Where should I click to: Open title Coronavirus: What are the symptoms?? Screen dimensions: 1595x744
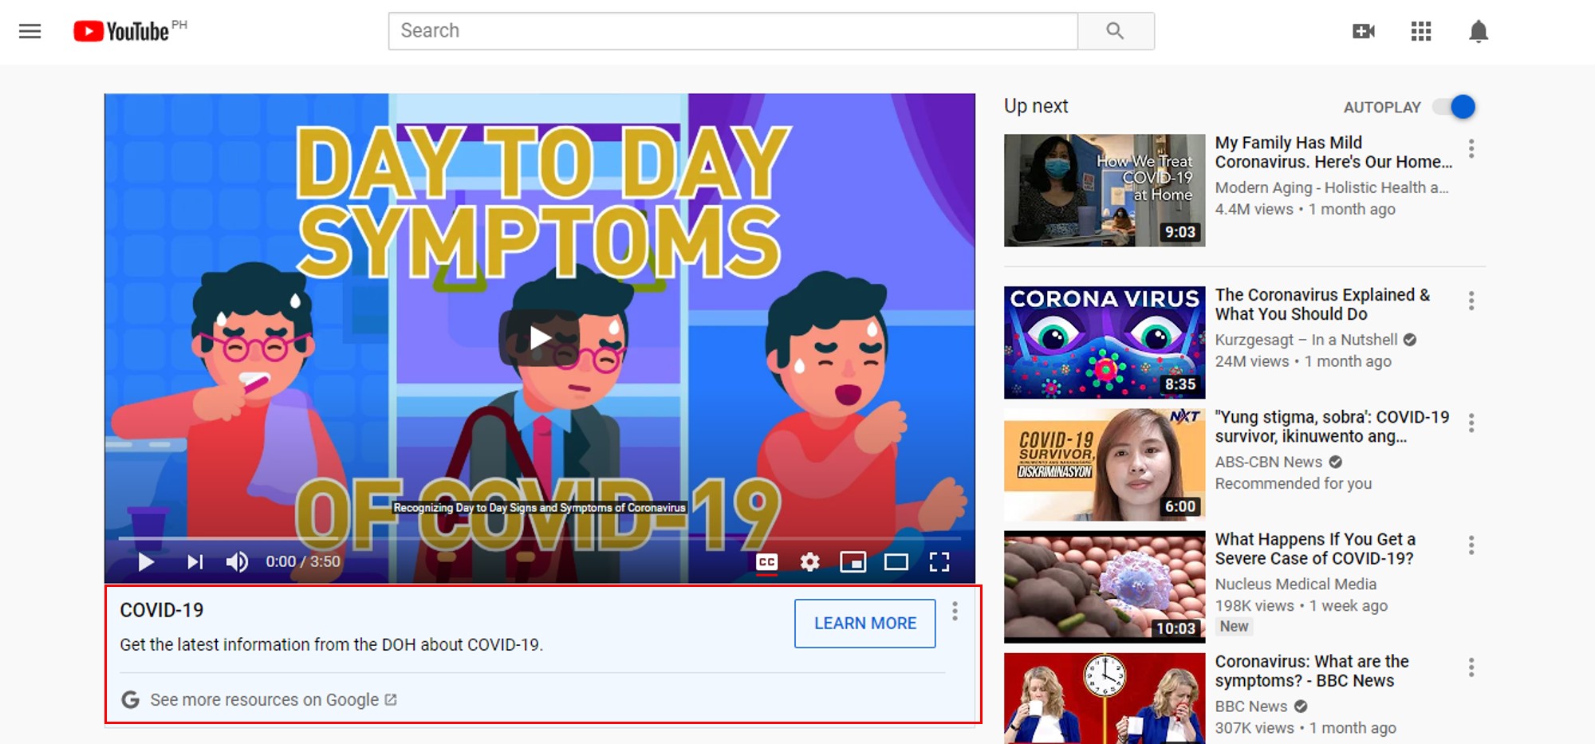click(x=1312, y=671)
